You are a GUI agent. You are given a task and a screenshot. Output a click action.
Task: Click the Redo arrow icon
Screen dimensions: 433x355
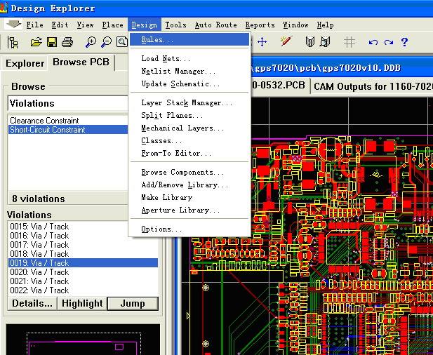388,43
